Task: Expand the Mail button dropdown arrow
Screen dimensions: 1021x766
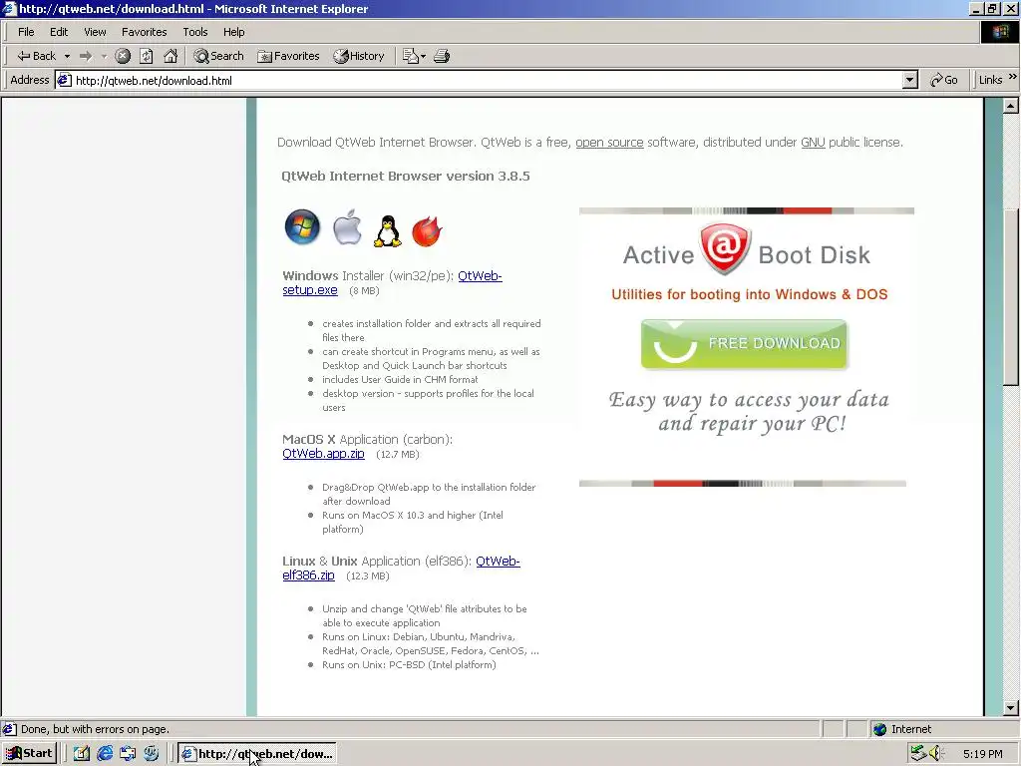Action: pos(423,56)
